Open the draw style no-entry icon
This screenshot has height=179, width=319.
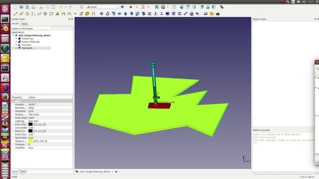[163, 7]
